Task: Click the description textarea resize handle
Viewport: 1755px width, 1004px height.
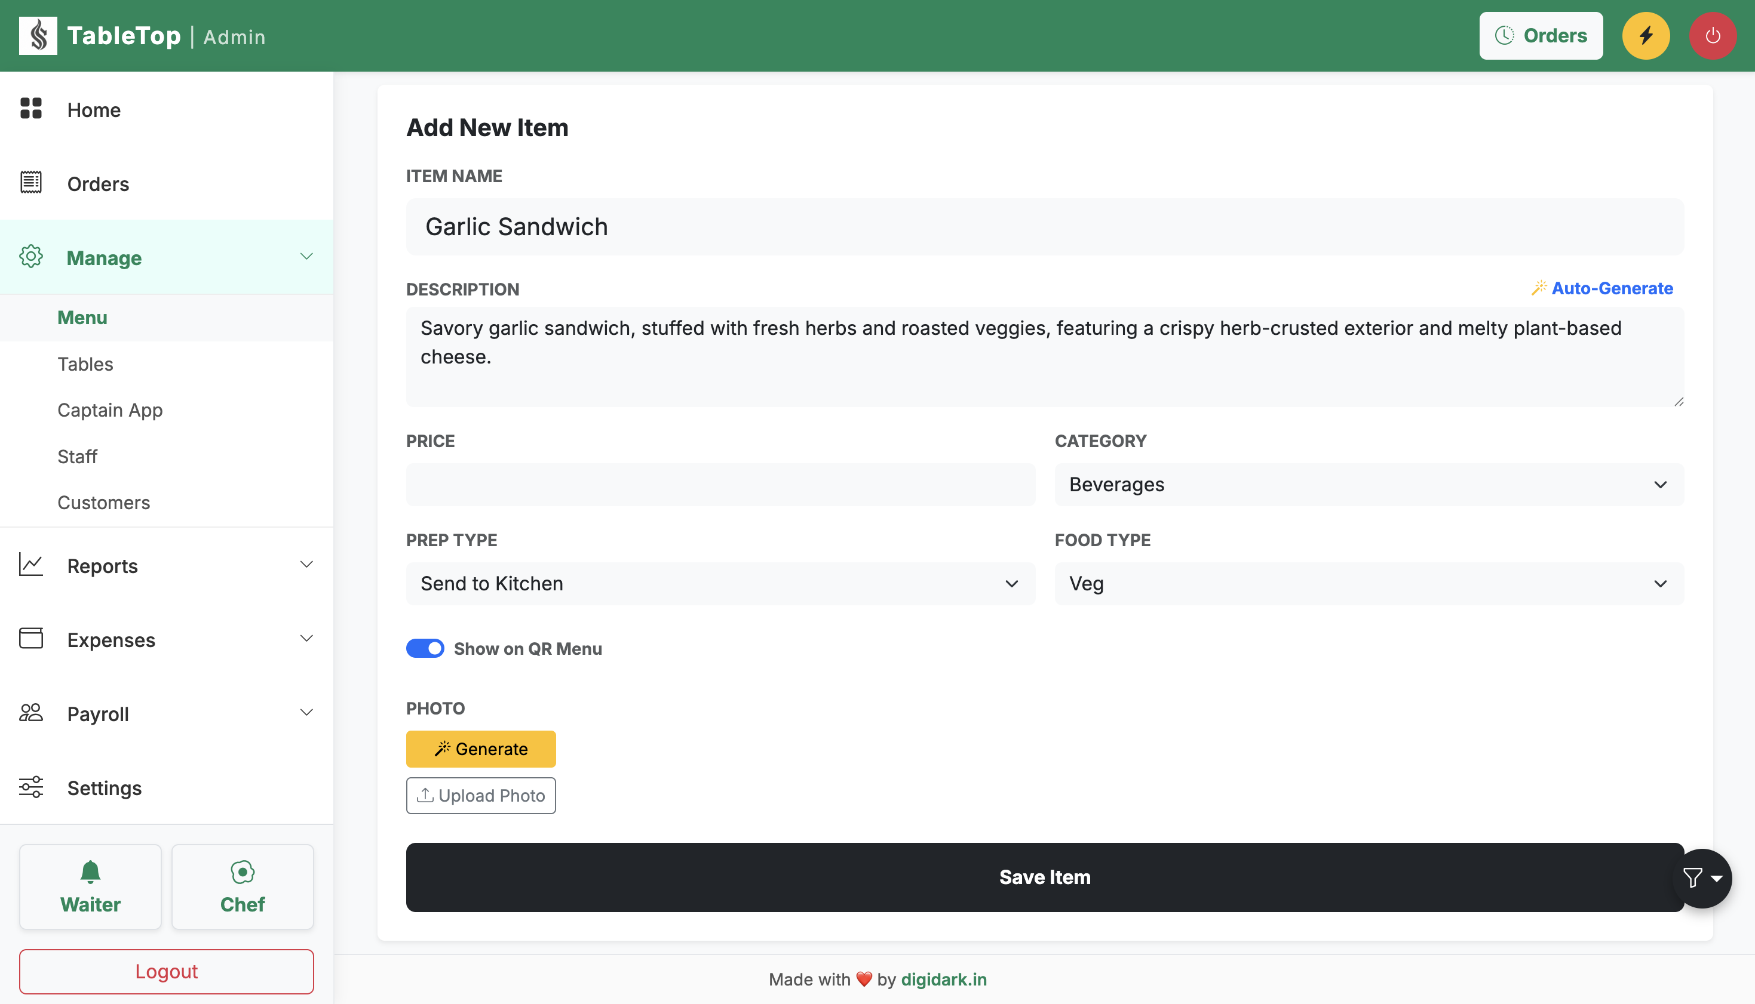Action: [x=1679, y=401]
